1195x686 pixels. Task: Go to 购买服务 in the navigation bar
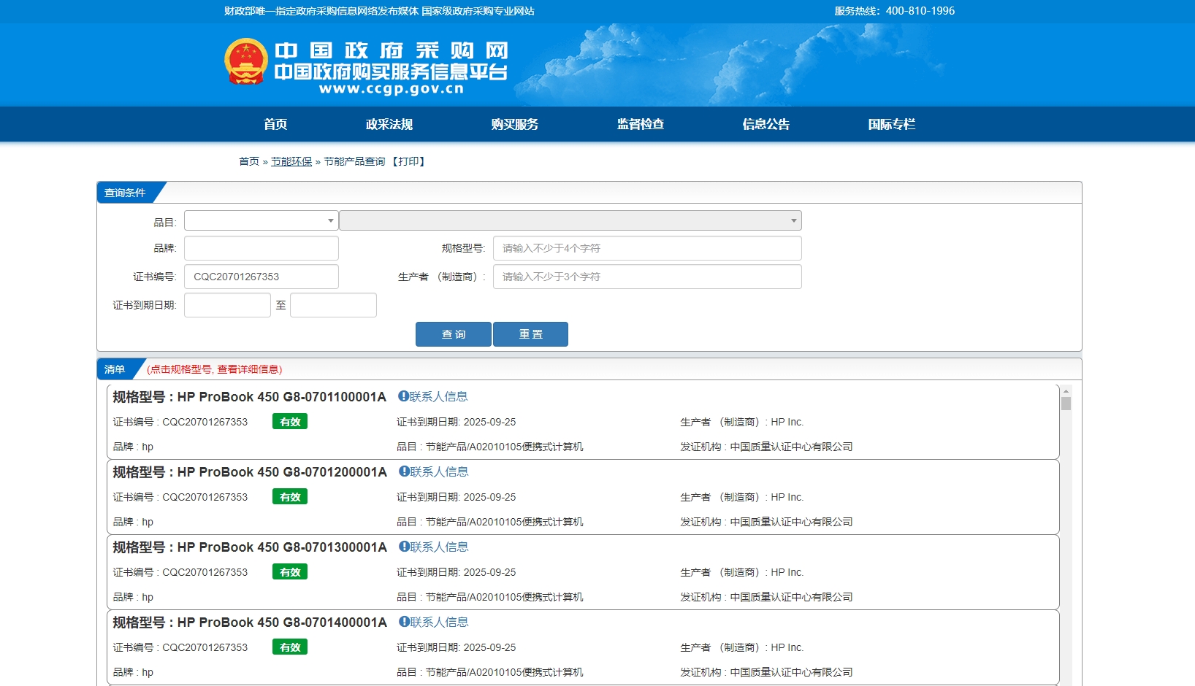515,124
